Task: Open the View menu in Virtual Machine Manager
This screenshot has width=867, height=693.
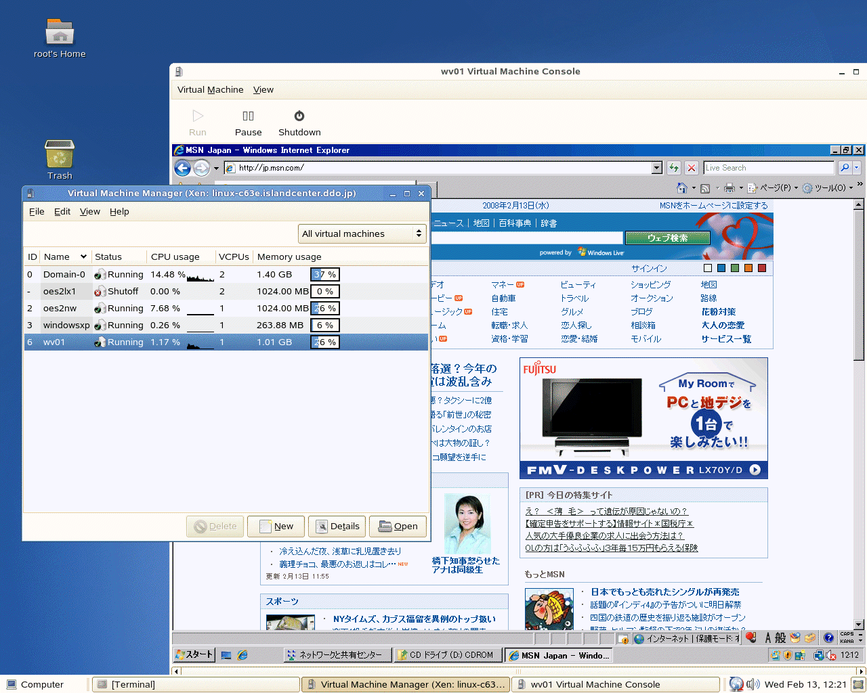Action: click(90, 212)
